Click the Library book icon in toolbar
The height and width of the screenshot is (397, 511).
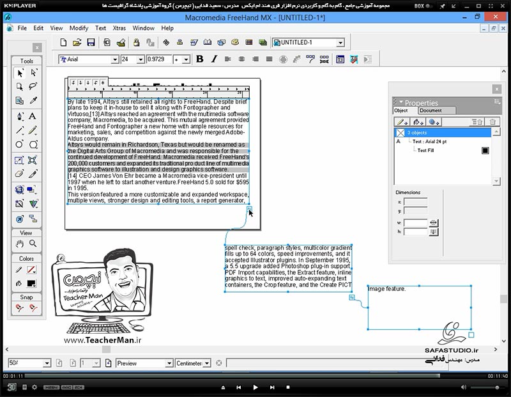tap(208, 42)
